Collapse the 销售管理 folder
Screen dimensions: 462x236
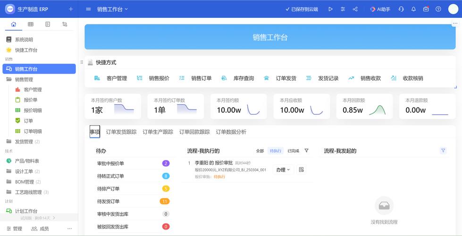tap(39, 79)
